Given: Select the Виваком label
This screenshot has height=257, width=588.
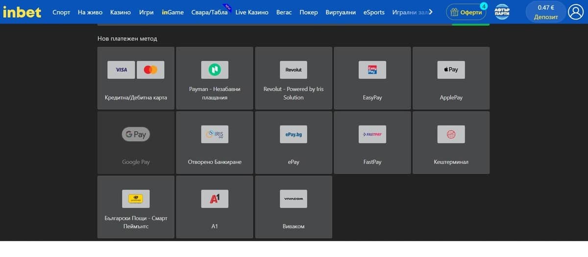Looking at the screenshot, I should (x=294, y=226).
